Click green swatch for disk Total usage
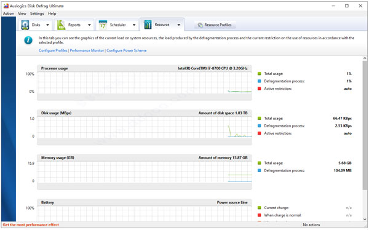This screenshot has width=369, height=230. pyautogui.click(x=260, y=118)
